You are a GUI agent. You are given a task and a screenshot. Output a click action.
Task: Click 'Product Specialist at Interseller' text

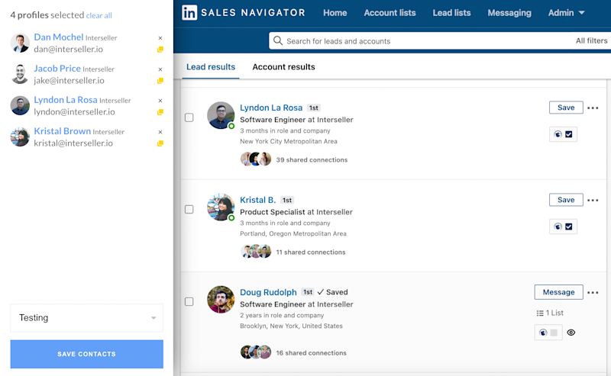[296, 212]
